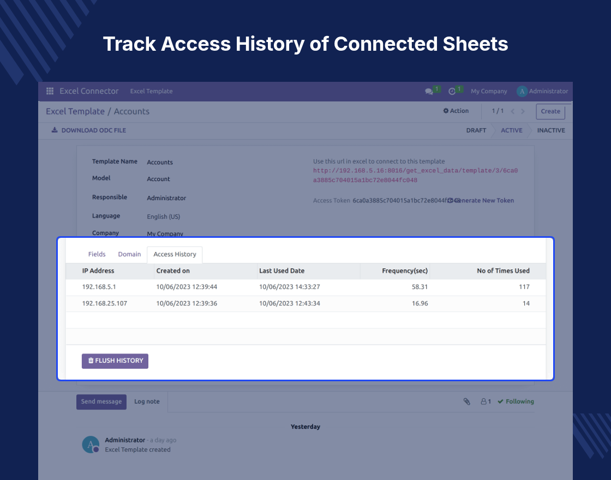Click created date 10/06/2023 12:39:44
This screenshot has width=611, height=480.
pos(187,287)
